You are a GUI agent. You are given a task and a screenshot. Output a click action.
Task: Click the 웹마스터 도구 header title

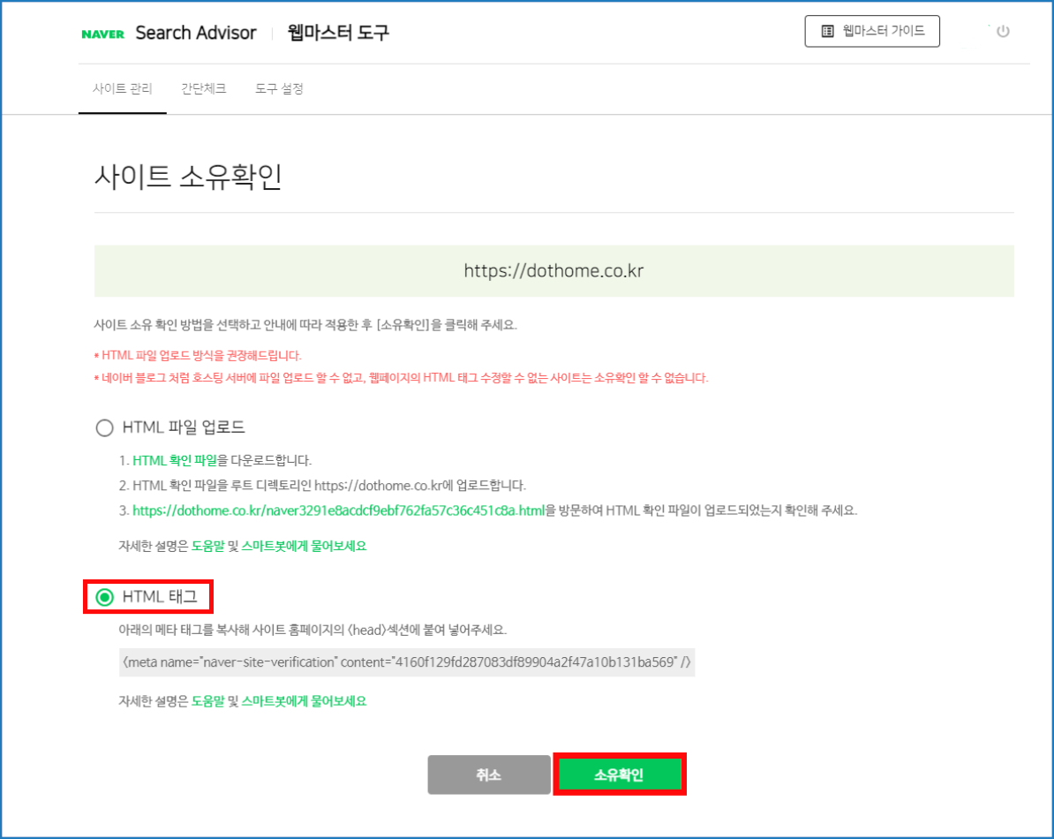(338, 33)
